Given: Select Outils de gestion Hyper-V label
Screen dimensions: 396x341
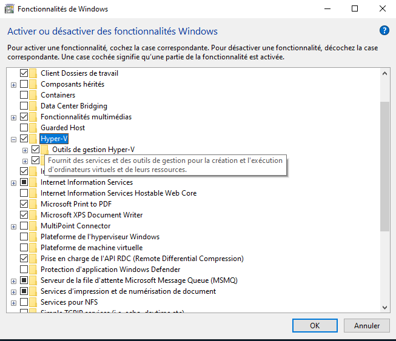Looking at the screenshot, I should point(93,150).
